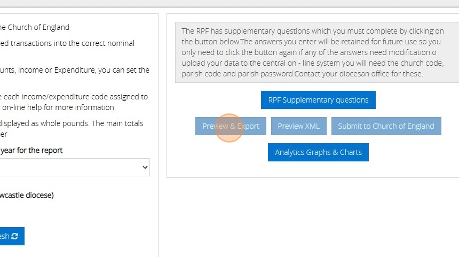This screenshot has height=257, width=459.
Task: Click the 'income/expenditure code assigned to' sentence
Action: pos(75,97)
